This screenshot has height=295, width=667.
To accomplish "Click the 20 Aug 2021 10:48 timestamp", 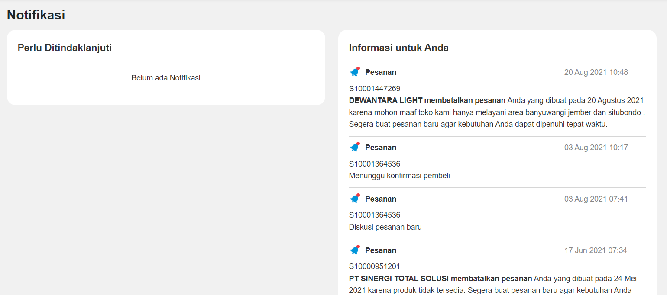I will (x=596, y=72).
